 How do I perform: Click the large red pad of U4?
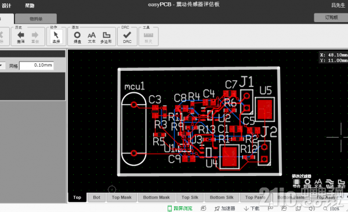230,157
